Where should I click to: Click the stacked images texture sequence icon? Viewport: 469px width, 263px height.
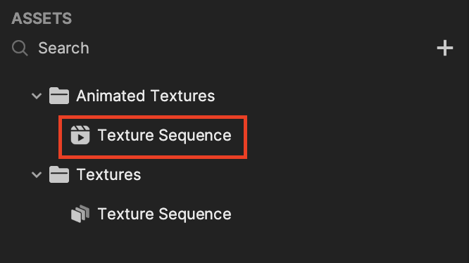click(x=80, y=214)
